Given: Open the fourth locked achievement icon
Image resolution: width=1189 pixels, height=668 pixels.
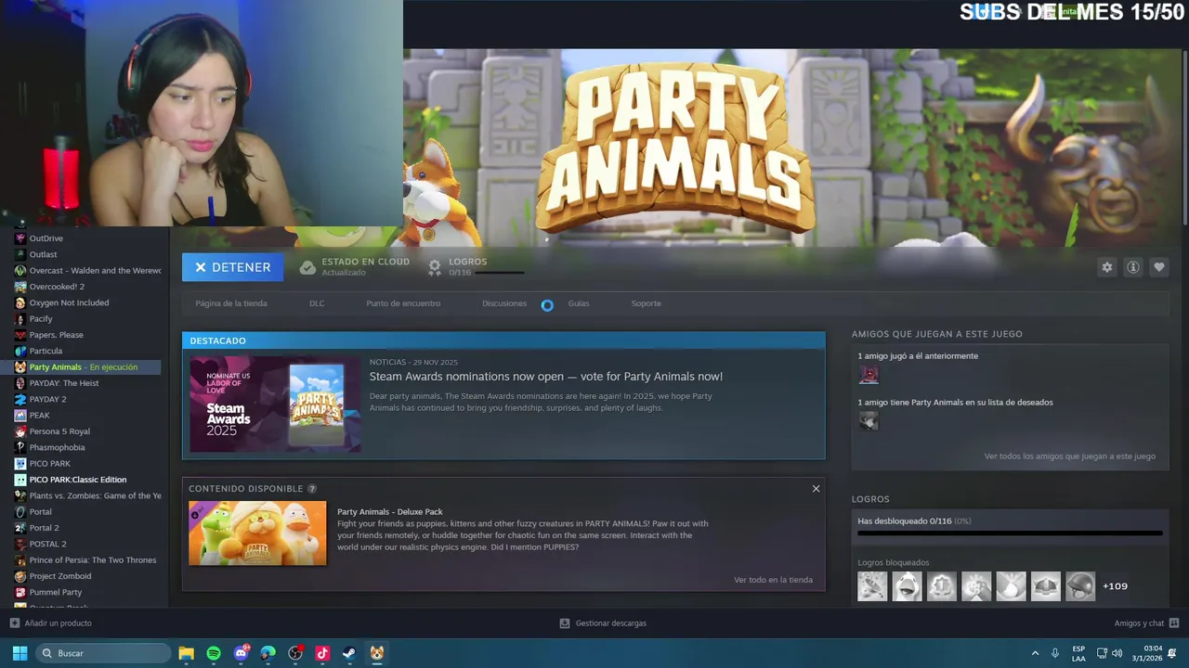Looking at the screenshot, I should tap(976, 586).
